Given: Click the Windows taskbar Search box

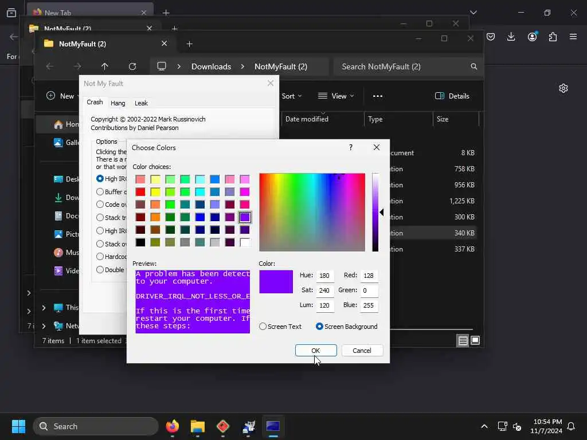Looking at the screenshot, I should click(96, 426).
